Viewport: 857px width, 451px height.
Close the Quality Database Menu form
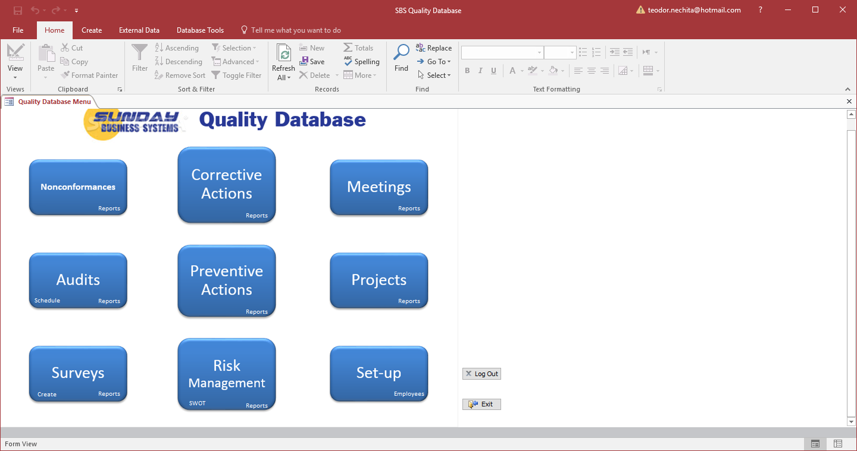pos(849,102)
